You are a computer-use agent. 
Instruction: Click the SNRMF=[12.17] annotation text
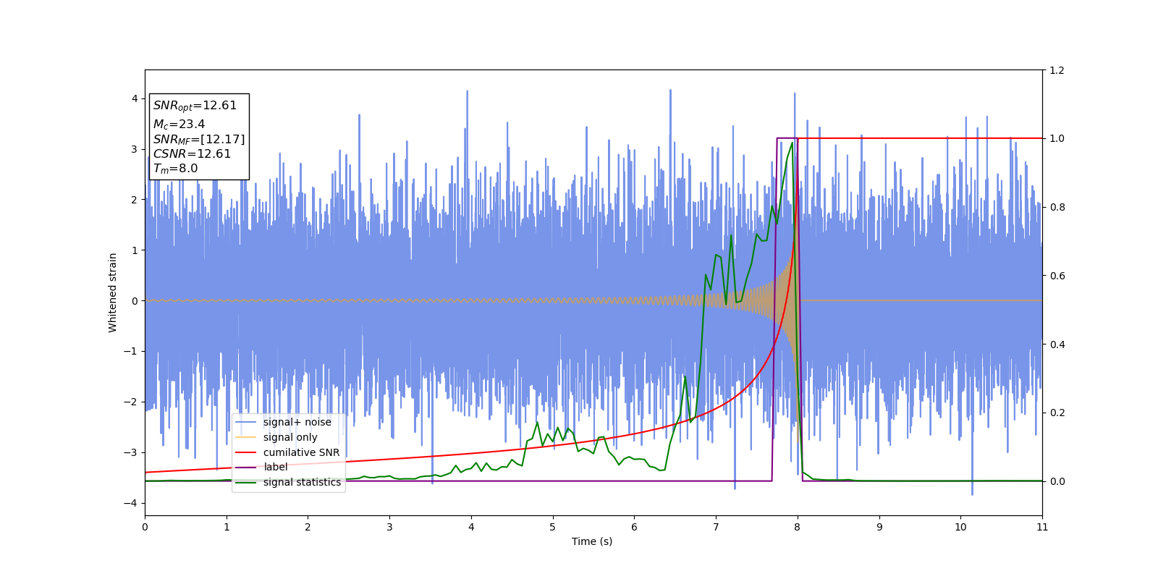[199, 139]
